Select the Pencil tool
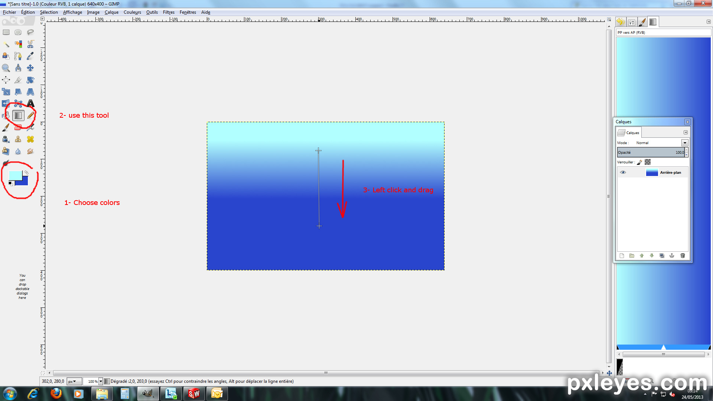Screen dimensions: 713x401 click(30, 115)
